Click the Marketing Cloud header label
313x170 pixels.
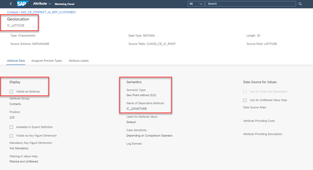[64, 4]
